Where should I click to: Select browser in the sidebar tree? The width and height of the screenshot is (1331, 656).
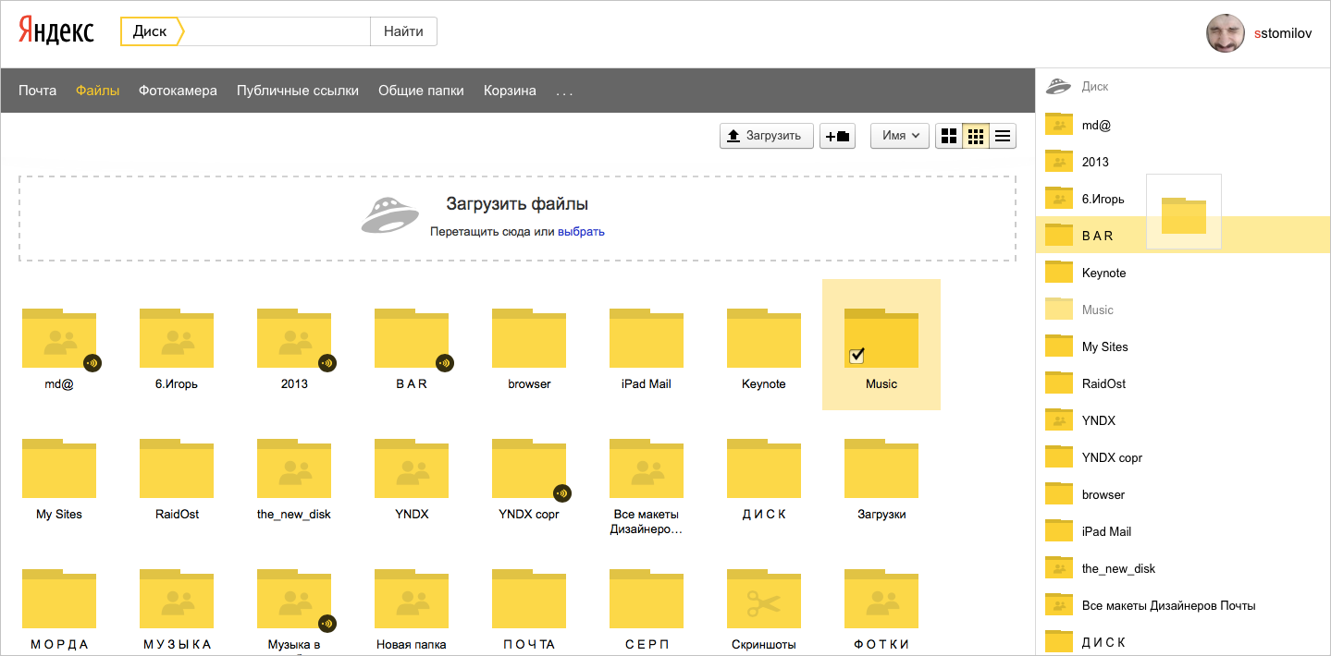pyautogui.click(x=1183, y=493)
